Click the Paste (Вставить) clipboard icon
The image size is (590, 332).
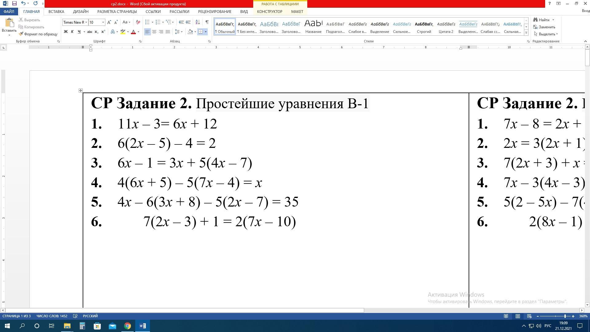pyautogui.click(x=9, y=23)
